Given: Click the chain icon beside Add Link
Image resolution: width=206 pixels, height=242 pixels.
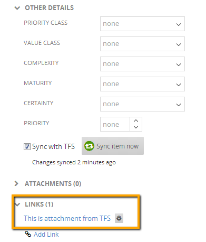Looking at the screenshot, I should tap(28, 234).
